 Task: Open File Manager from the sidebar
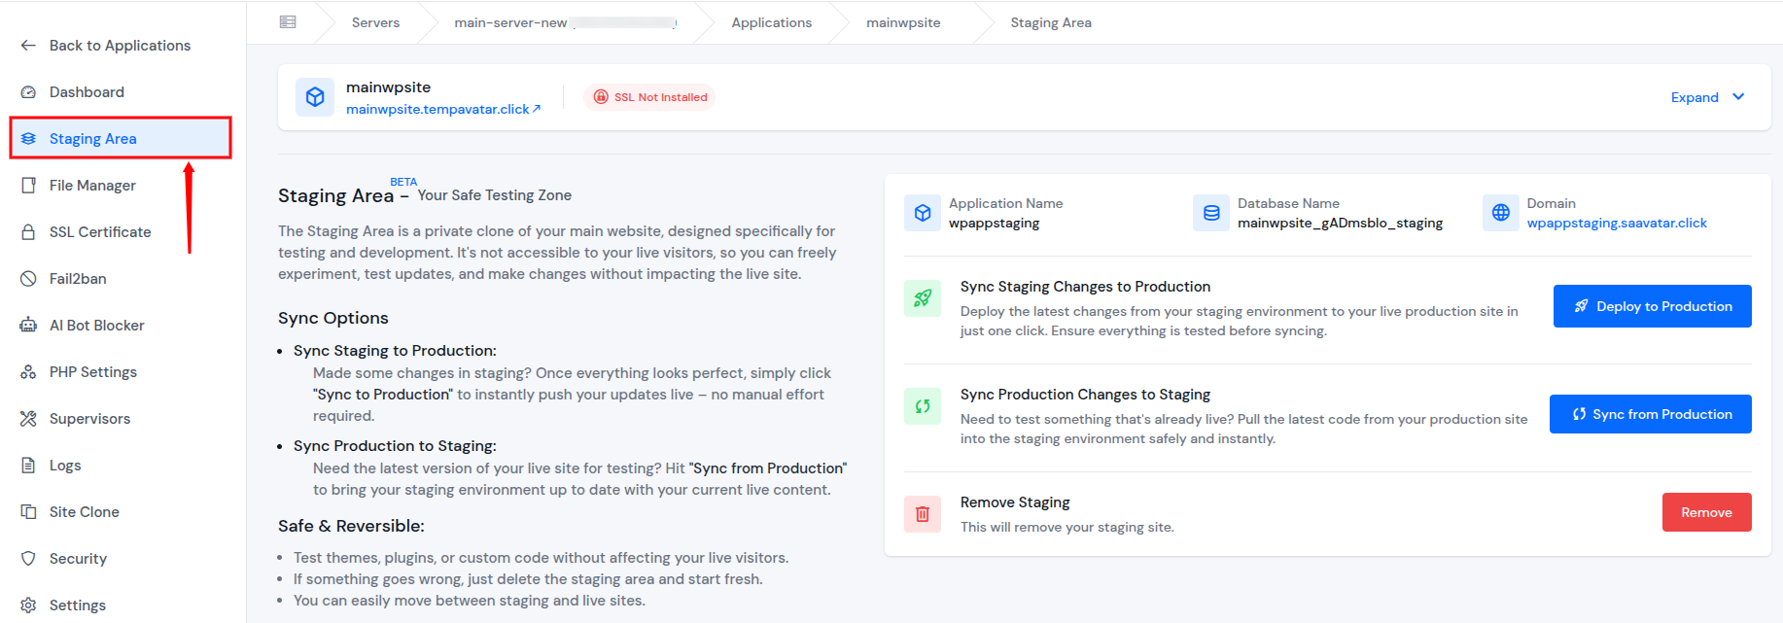pyautogui.click(x=122, y=186)
